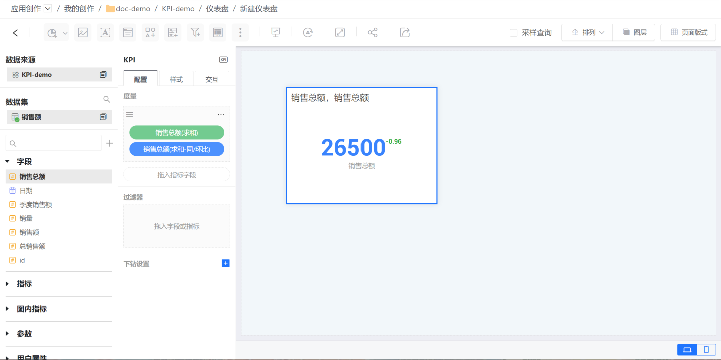Open the 图层 panel button
This screenshot has height=360, width=721.
point(634,33)
